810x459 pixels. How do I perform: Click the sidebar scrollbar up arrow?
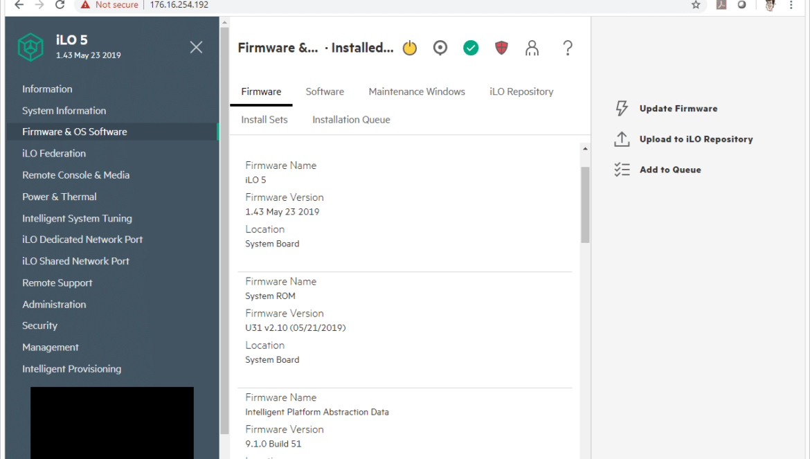point(224,23)
